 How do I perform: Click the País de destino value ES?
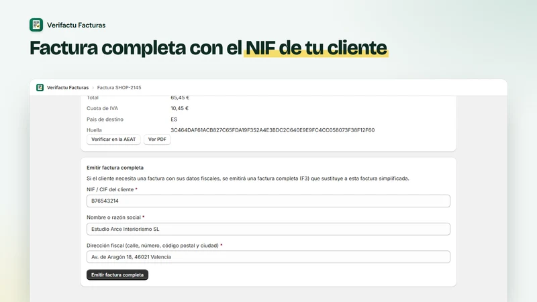point(174,119)
